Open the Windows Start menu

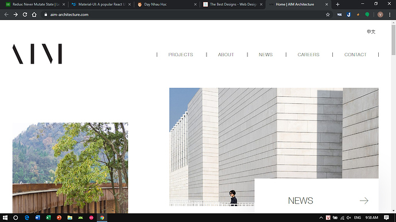(5, 217)
